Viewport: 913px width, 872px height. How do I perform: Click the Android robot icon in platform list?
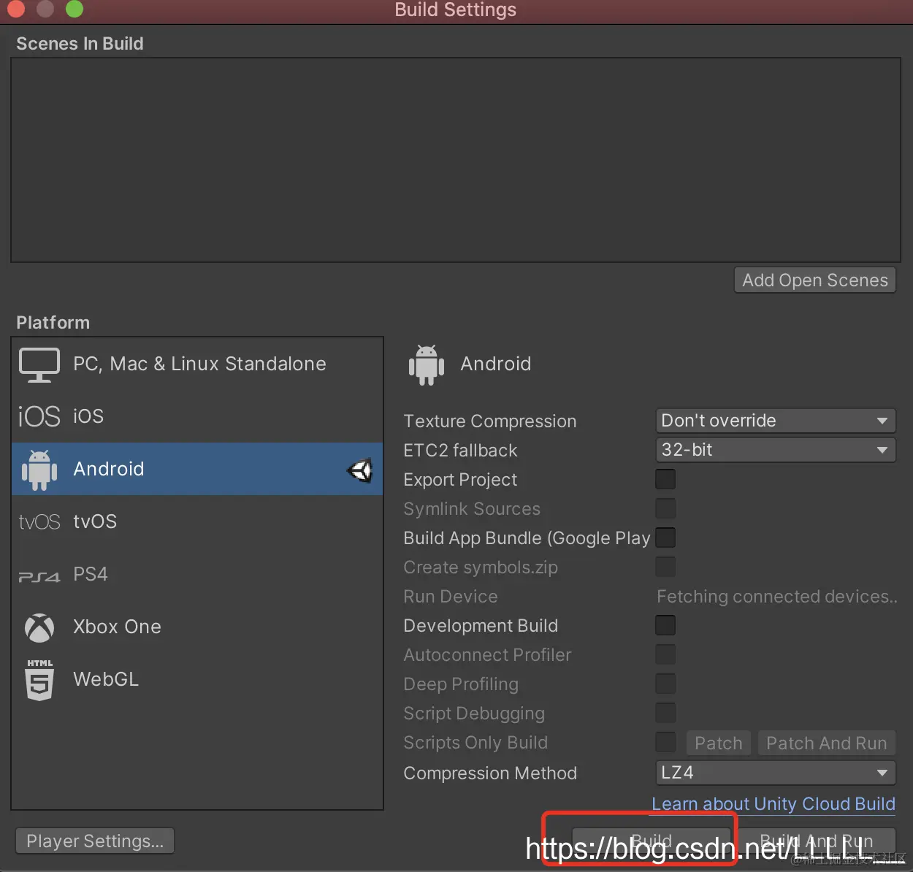(39, 470)
